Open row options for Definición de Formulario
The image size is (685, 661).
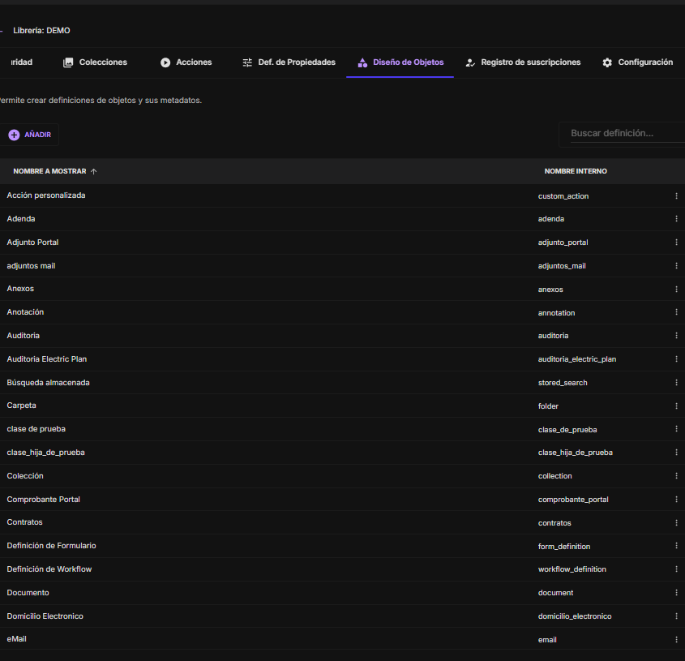tap(676, 546)
